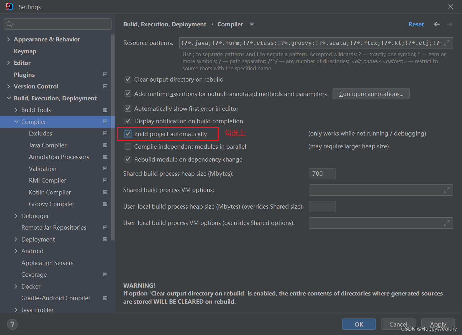Viewport: 462px width, 335px height.
Task: Click the project icon next to Plugins
Action: (105, 74)
